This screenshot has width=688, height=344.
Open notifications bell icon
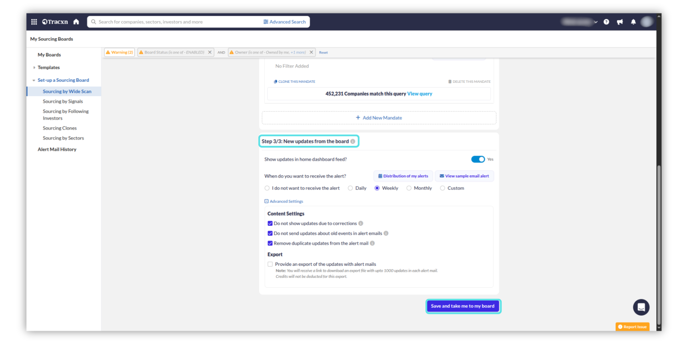633,22
